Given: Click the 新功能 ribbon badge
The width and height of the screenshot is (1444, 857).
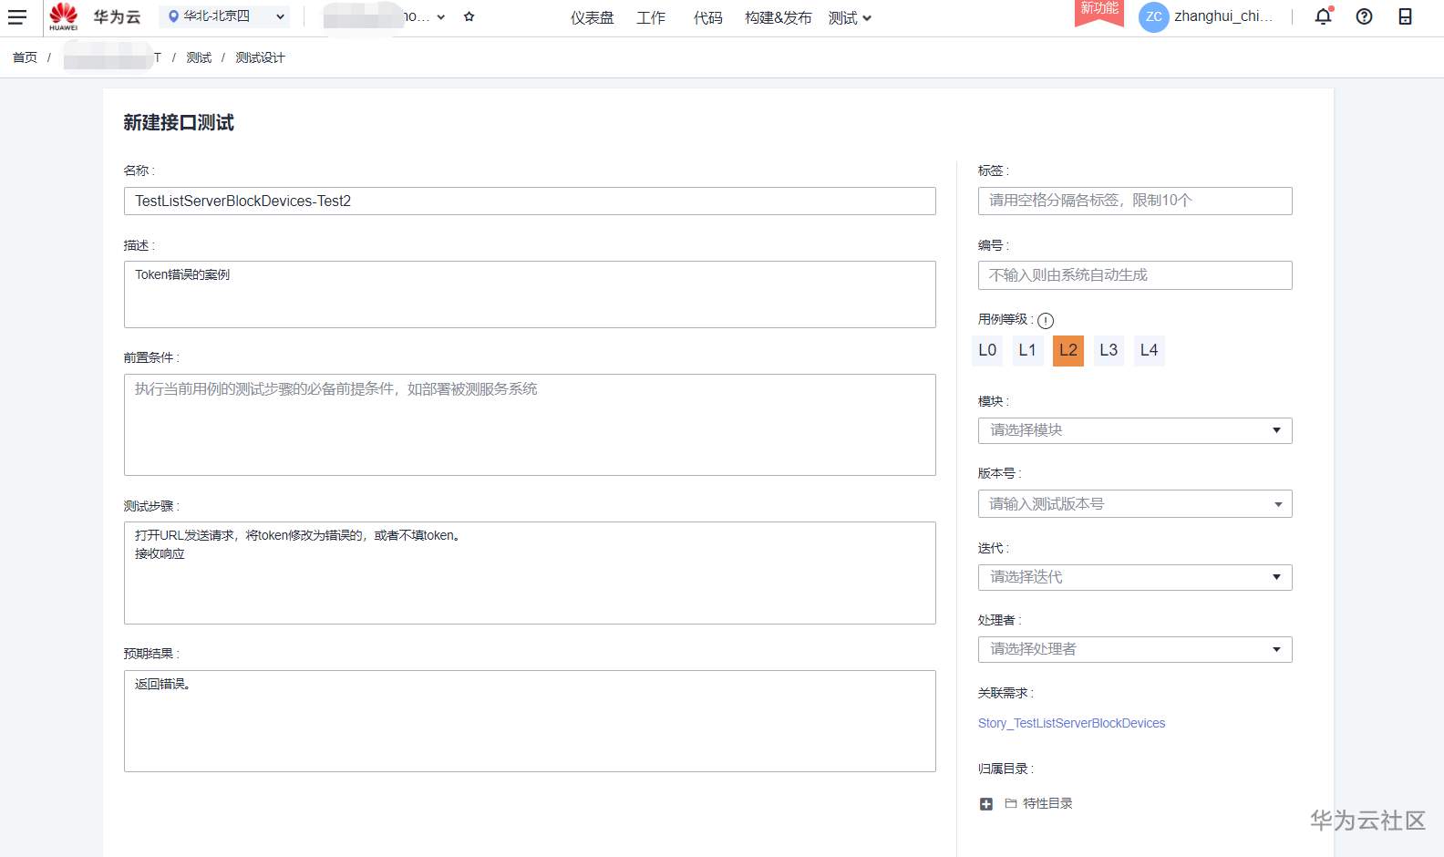Looking at the screenshot, I should 1099,11.
